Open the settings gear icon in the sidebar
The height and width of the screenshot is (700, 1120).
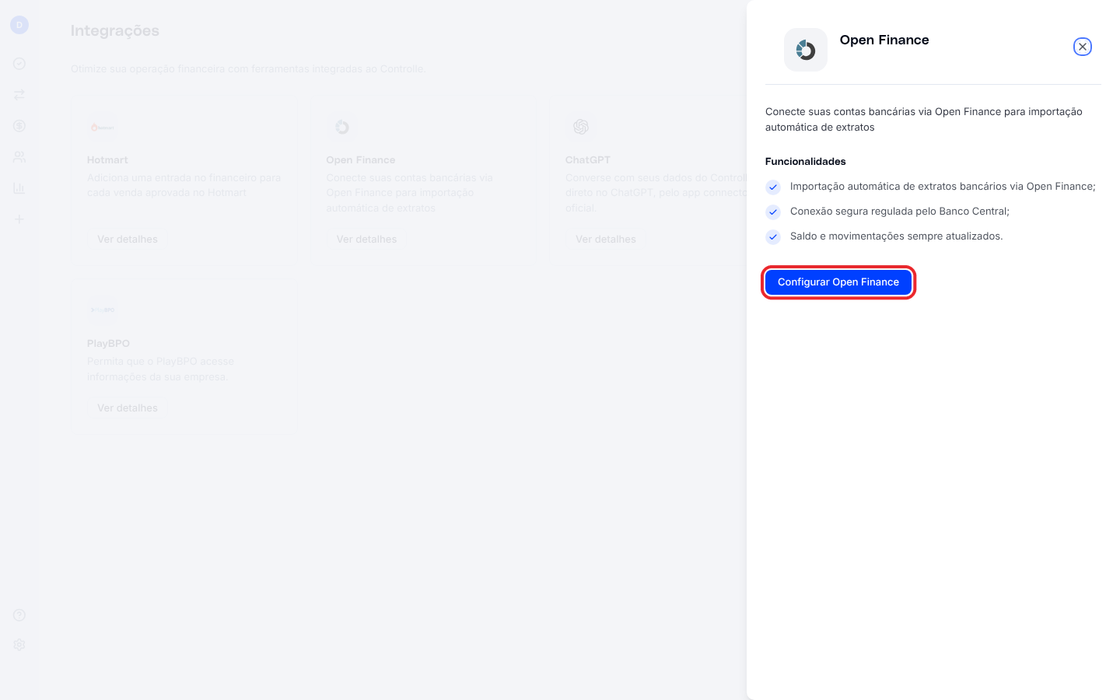(x=19, y=645)
